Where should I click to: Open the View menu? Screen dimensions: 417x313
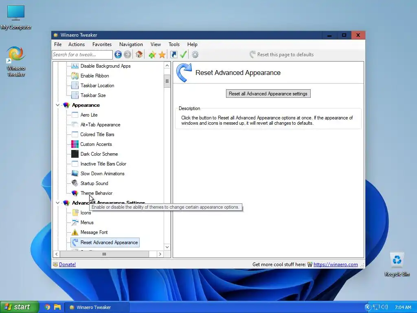(x=156, y=44)
